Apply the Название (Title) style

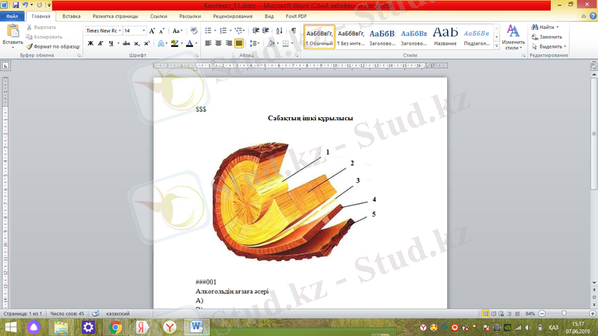coord(445,37)
